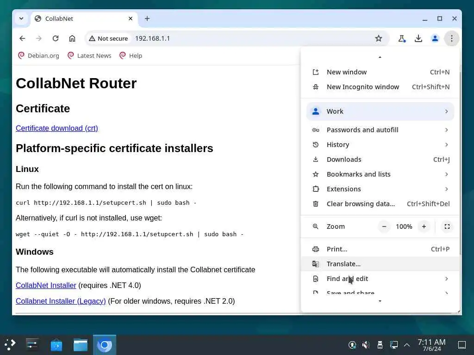Click the muted volume tray icon
The height and width of the screenshot is (355, 474).
(x=366, y=344)
